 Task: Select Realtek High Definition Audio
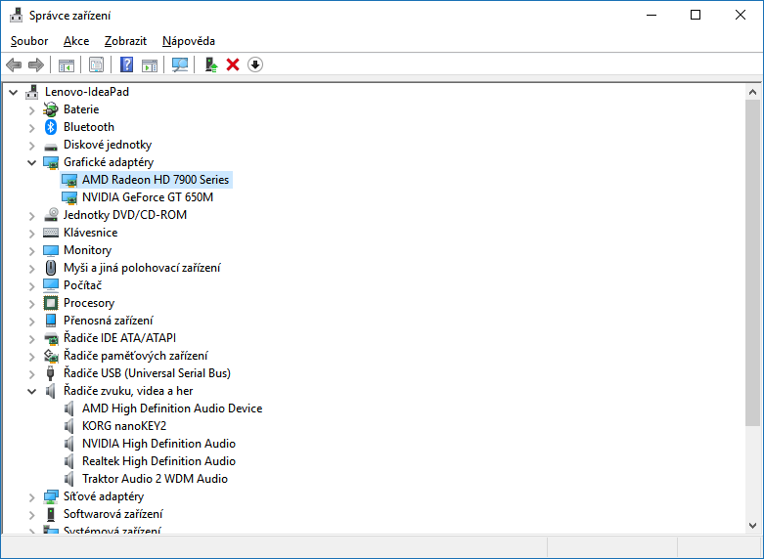[x=158, y=461]
